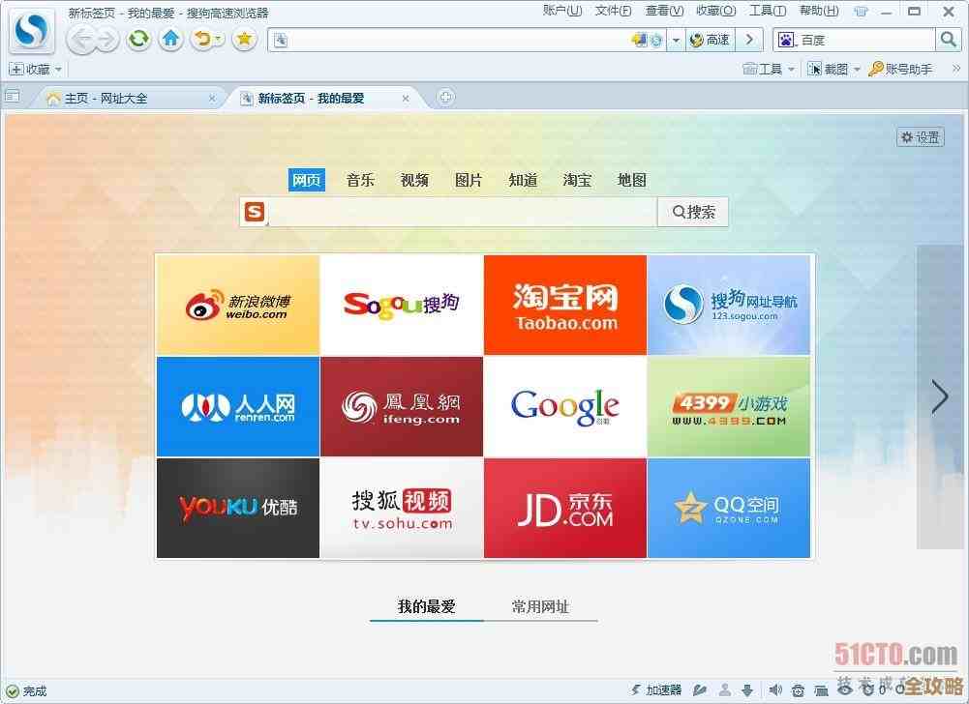Viewport: 969px width, 704px height.
Task: Open the 淘宝网 thumbnail
Action: coord(564,303)
